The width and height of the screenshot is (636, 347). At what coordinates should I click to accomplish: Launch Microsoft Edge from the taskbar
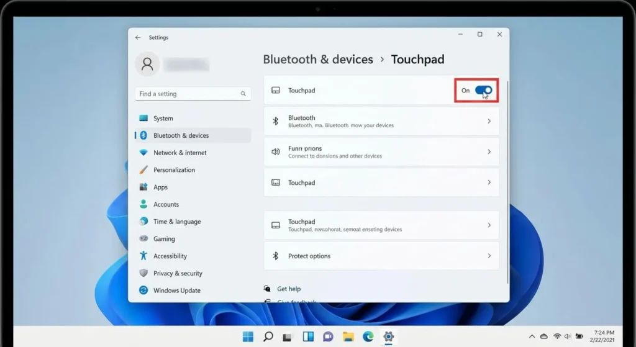(x=368, y=336)
